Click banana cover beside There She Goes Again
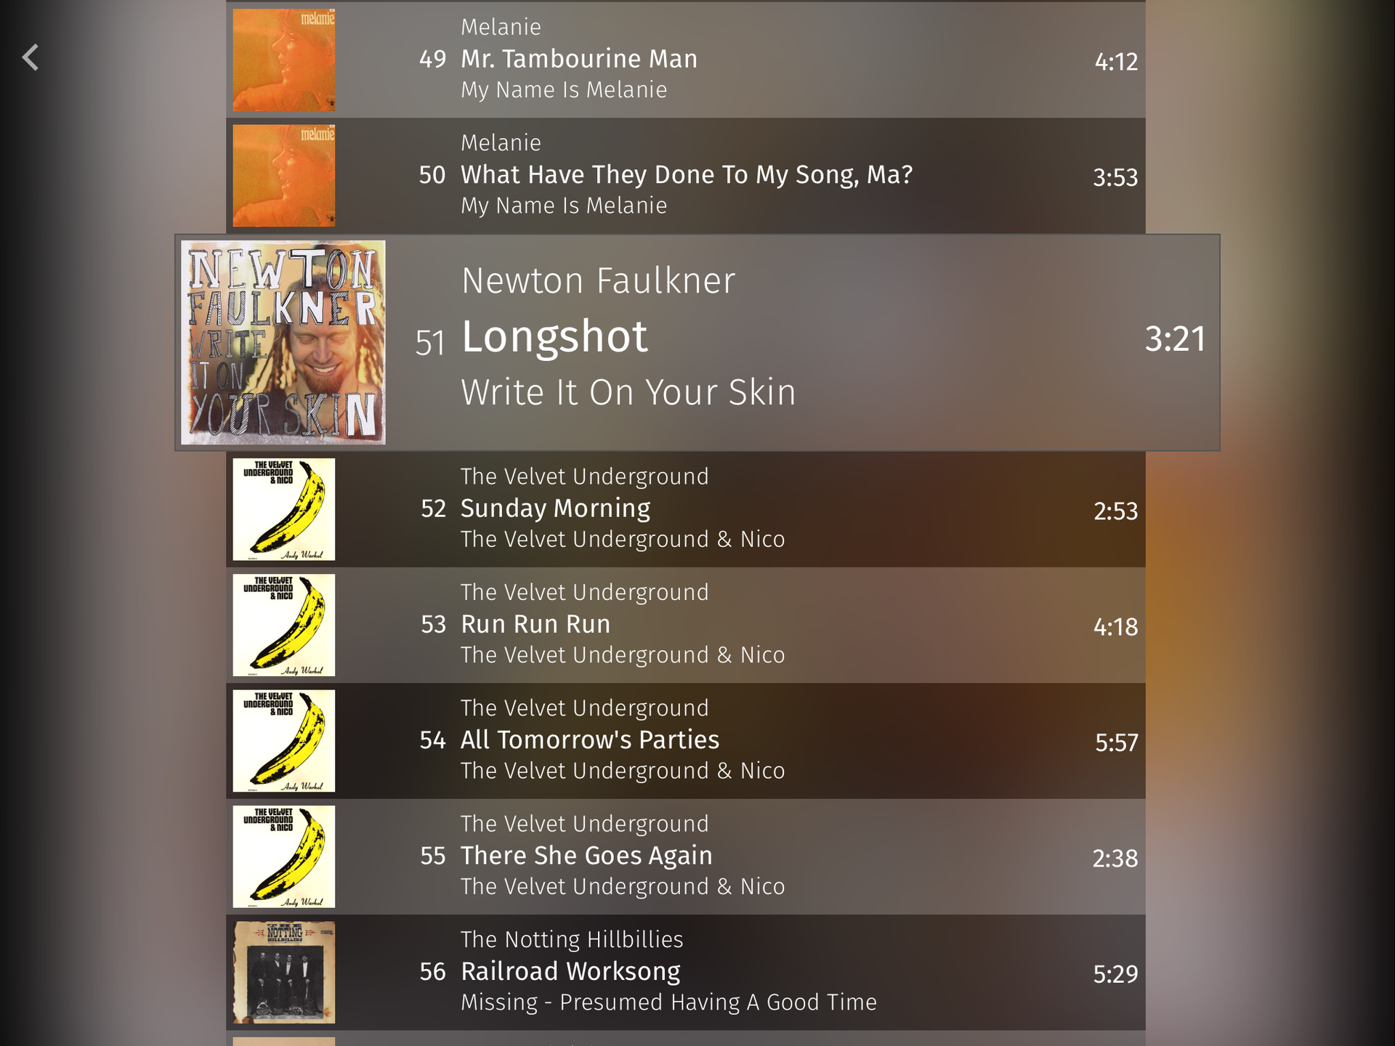The width and height of the screenshot is (1395, 1046). point(284,856)
